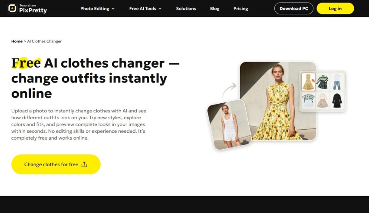Choose the black coat outfit

tap(337, 100)
